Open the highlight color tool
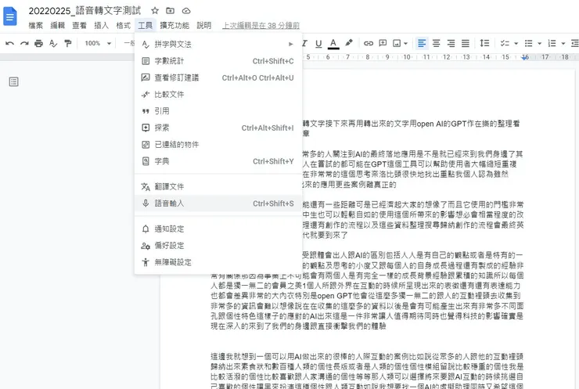Viewport: 579px width, 389px height. [349, 43]
